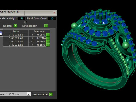Click the Update button label
This screenshot has width=136, height=102.
point(7,26)
